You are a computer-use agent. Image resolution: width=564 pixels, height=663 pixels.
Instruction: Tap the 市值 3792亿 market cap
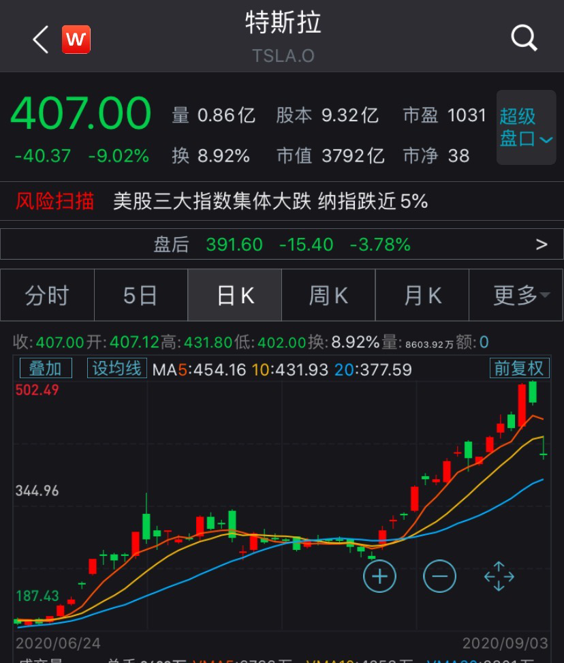tap(330, 155)
